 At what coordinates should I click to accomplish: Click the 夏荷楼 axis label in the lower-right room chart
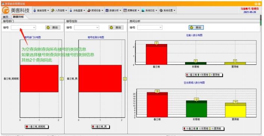235,119
